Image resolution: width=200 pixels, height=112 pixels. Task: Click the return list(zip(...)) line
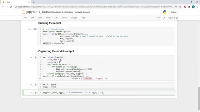(x=67, y=74)
